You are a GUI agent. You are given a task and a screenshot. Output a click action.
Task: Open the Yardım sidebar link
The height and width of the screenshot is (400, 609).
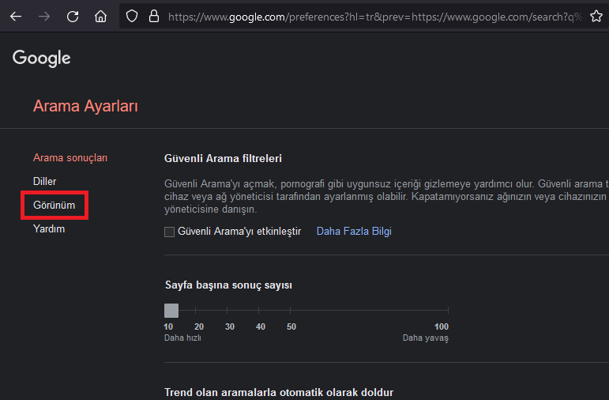[49, 228]
